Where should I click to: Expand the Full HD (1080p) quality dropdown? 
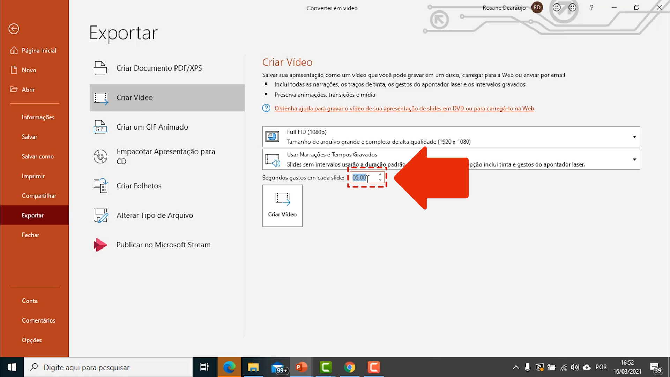coord(634,137)
